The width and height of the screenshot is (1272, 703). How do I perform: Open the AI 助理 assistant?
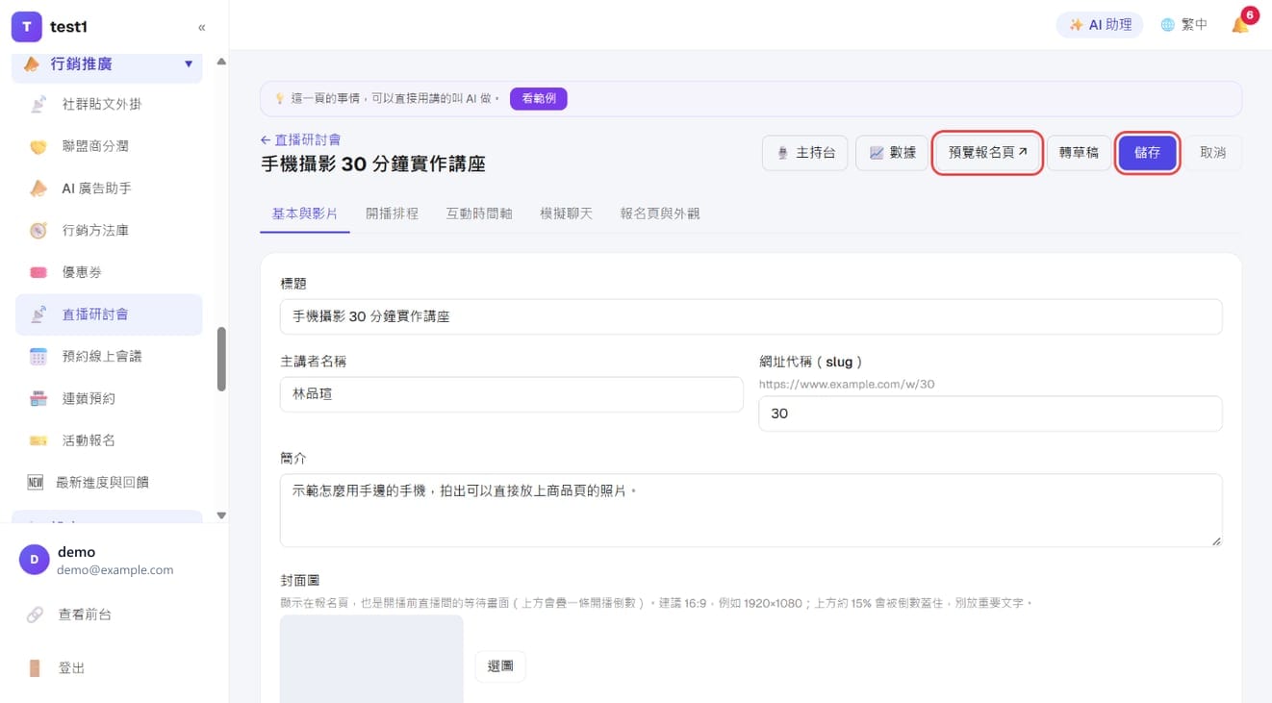click(x=1100, y=25)
